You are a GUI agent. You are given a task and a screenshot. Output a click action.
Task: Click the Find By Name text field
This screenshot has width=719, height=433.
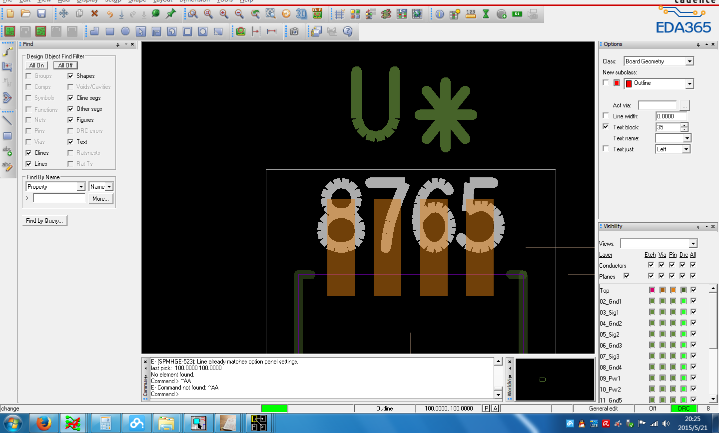pyautogui.click(x=59, y=198)
